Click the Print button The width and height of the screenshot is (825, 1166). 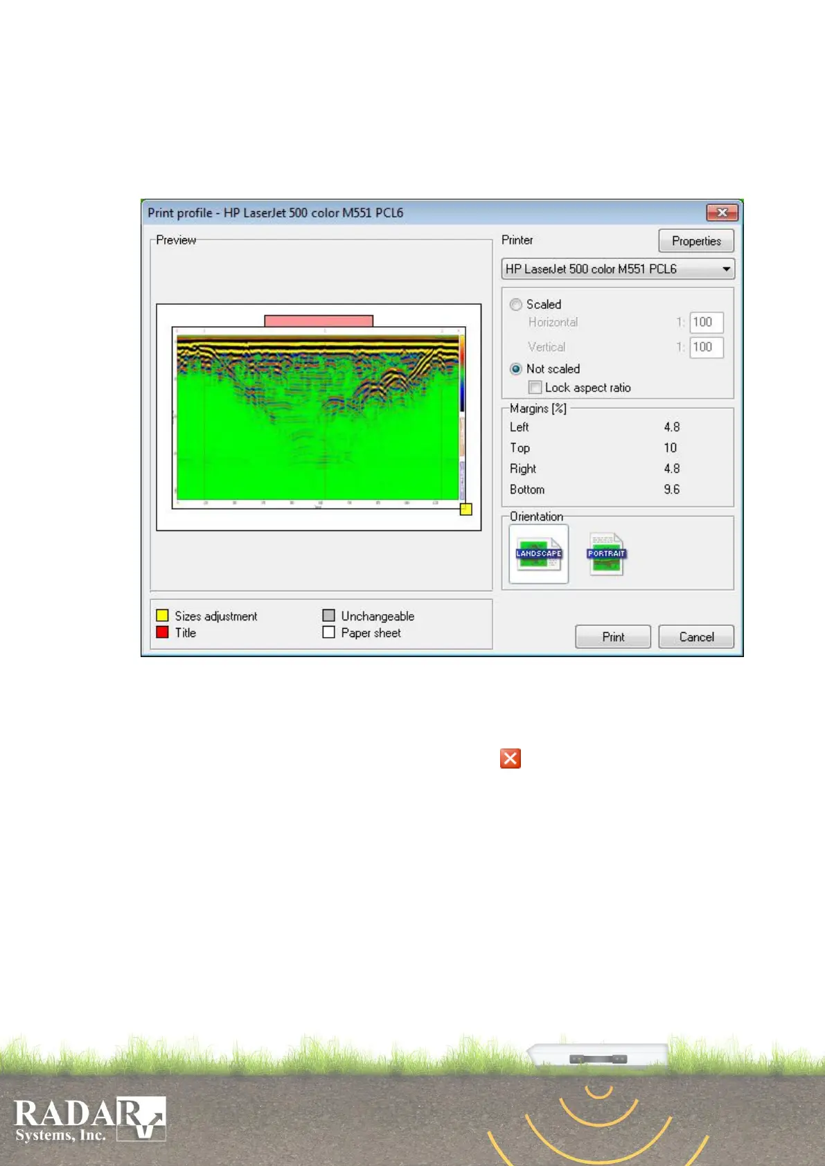tap(613, 637)
